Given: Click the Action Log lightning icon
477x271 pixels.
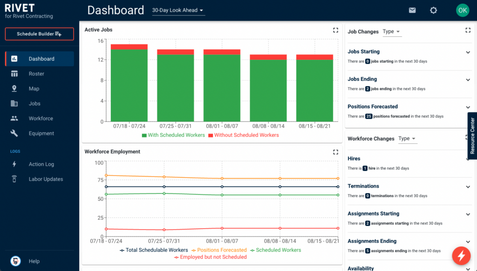Looking at the screenshot, I should (x=14, y=164).
